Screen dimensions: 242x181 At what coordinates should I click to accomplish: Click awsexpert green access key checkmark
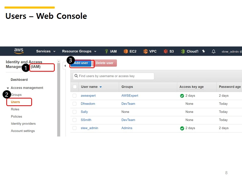pos(182,96)
